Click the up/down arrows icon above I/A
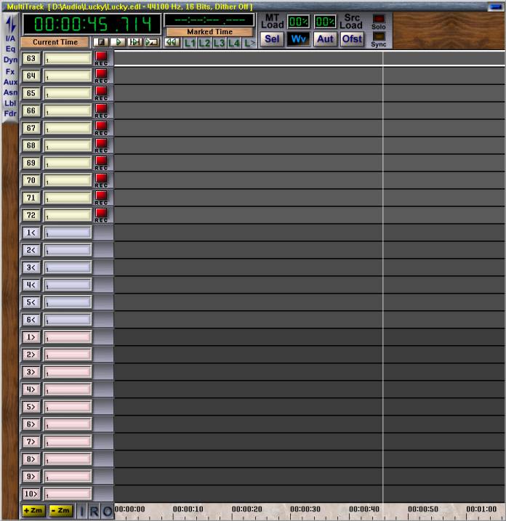Screen dimensions: 506x521 (10, 24)
